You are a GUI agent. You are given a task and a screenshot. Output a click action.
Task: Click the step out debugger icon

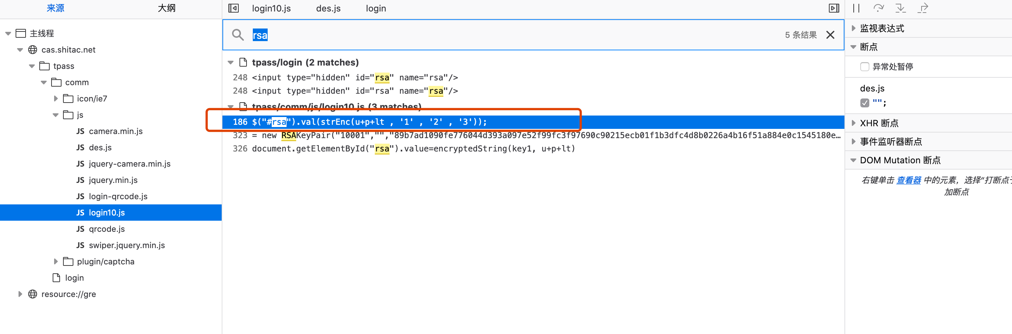[x=923, y=8]
